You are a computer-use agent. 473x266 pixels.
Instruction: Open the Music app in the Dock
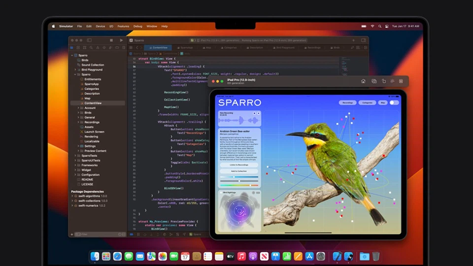point(241,256)
